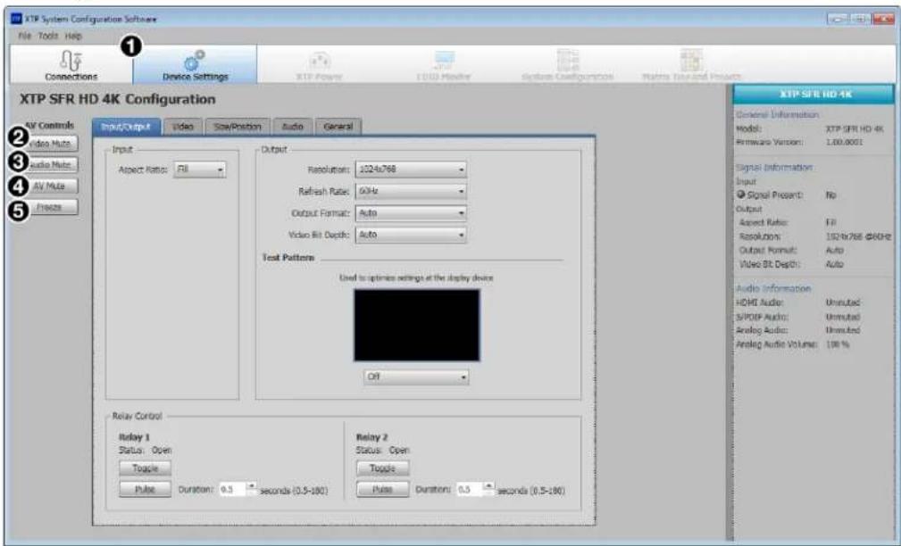Increase Relay 2 duration with spinner arrow
Screen dimensions: 901x546
pos(489,486)
